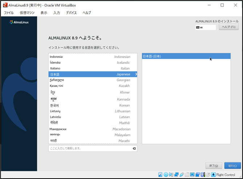Select Indonesia language row
Screen dimensions: 243x179
[x=93, y=57]
